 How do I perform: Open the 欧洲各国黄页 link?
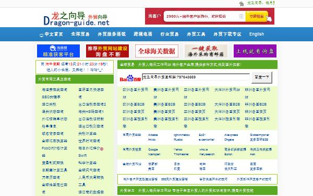[134, 112]
